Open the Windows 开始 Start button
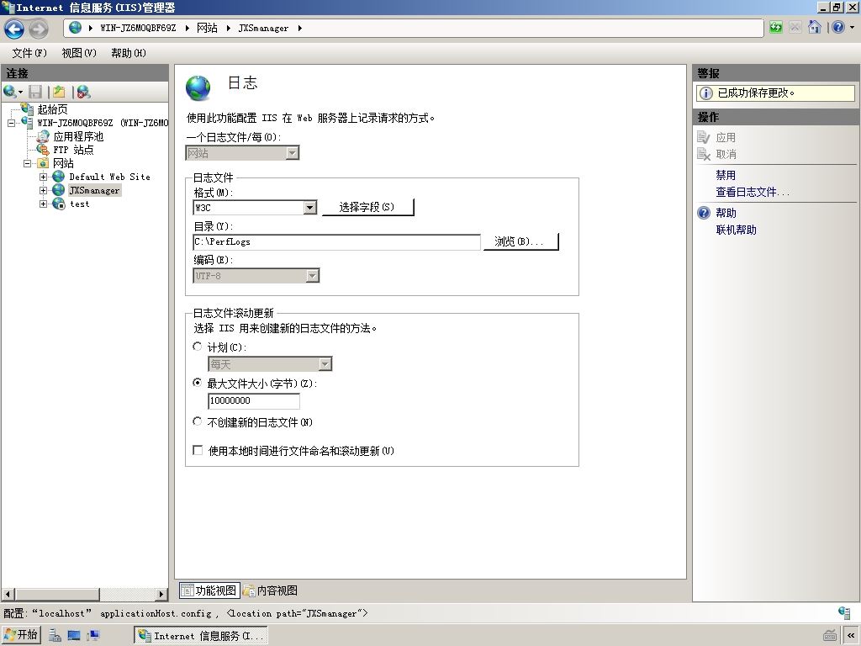Viewport: 861px width, 646px height. 21,635
